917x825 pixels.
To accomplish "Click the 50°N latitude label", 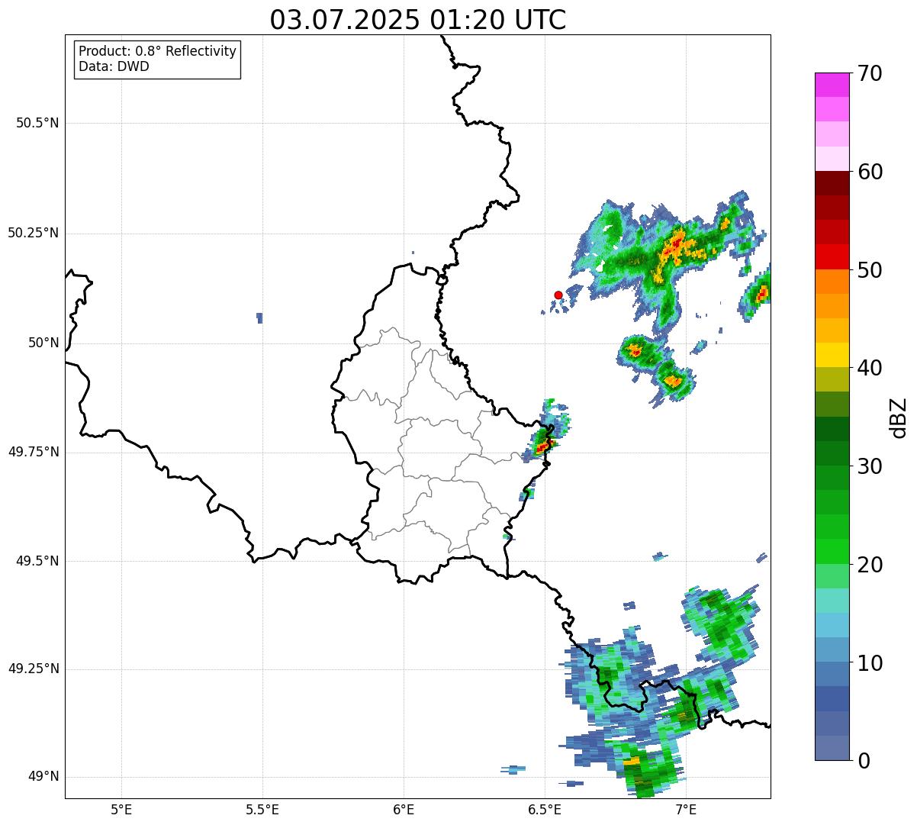I will (43, 343).
